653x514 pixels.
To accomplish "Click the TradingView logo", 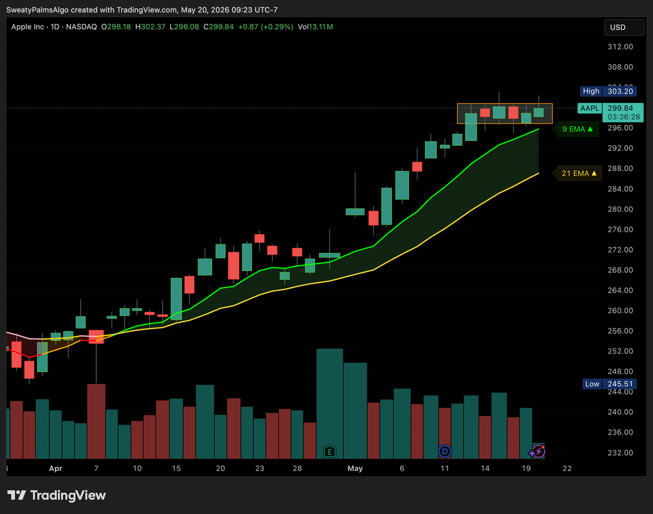I will coord(57,495).
